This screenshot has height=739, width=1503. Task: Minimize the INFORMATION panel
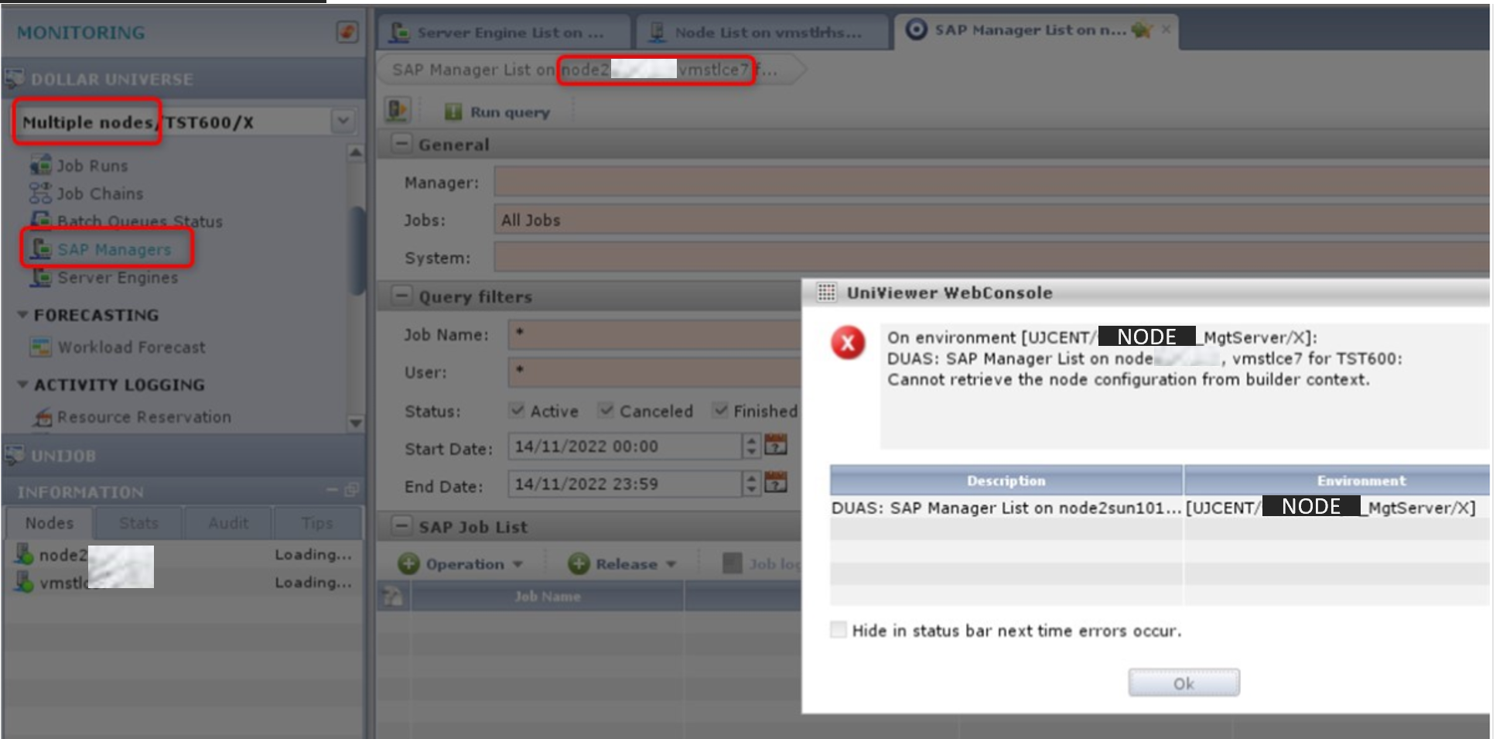(332, 491)
